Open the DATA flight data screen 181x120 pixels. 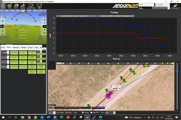point(3,6)
